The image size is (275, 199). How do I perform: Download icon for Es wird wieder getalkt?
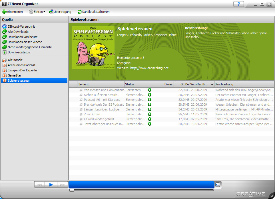coord(150,119)
